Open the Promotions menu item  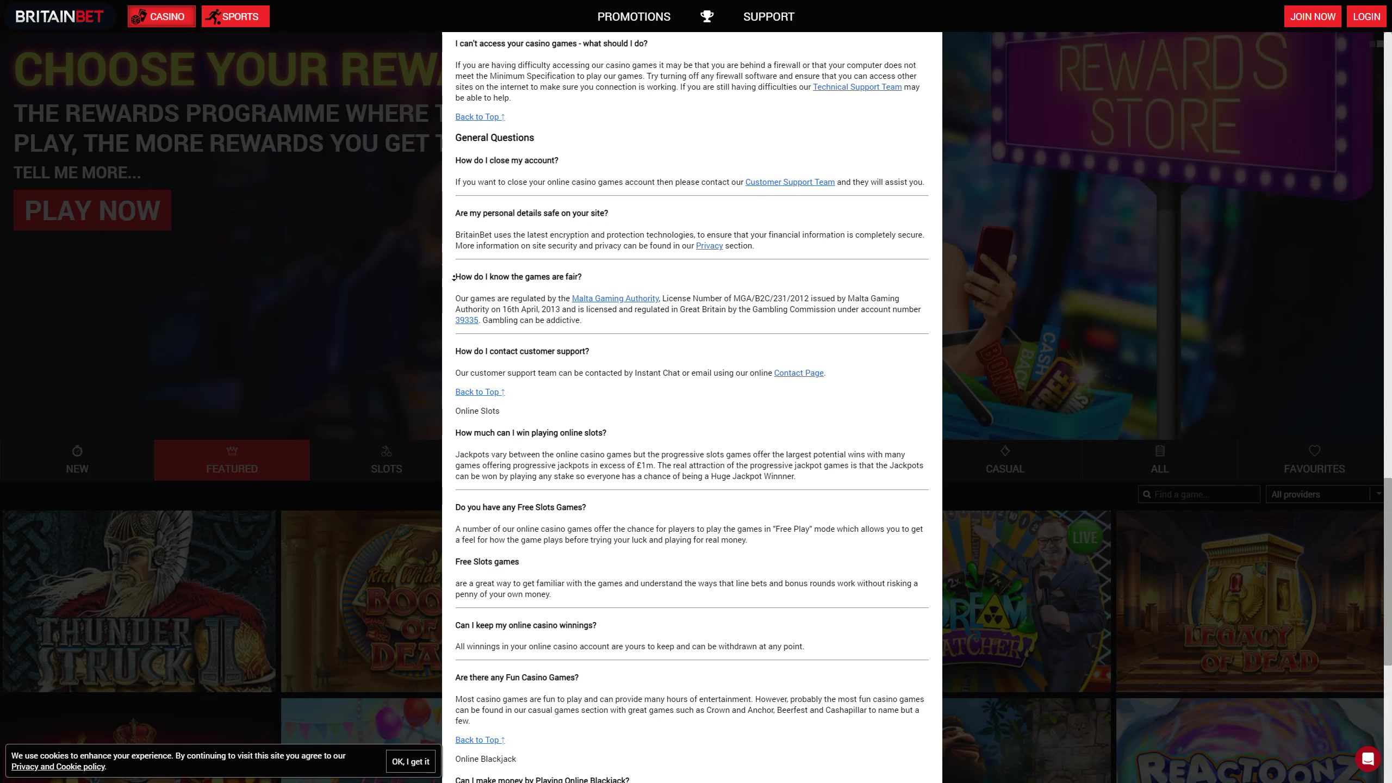pyautogui.click(x=633, y=17)
